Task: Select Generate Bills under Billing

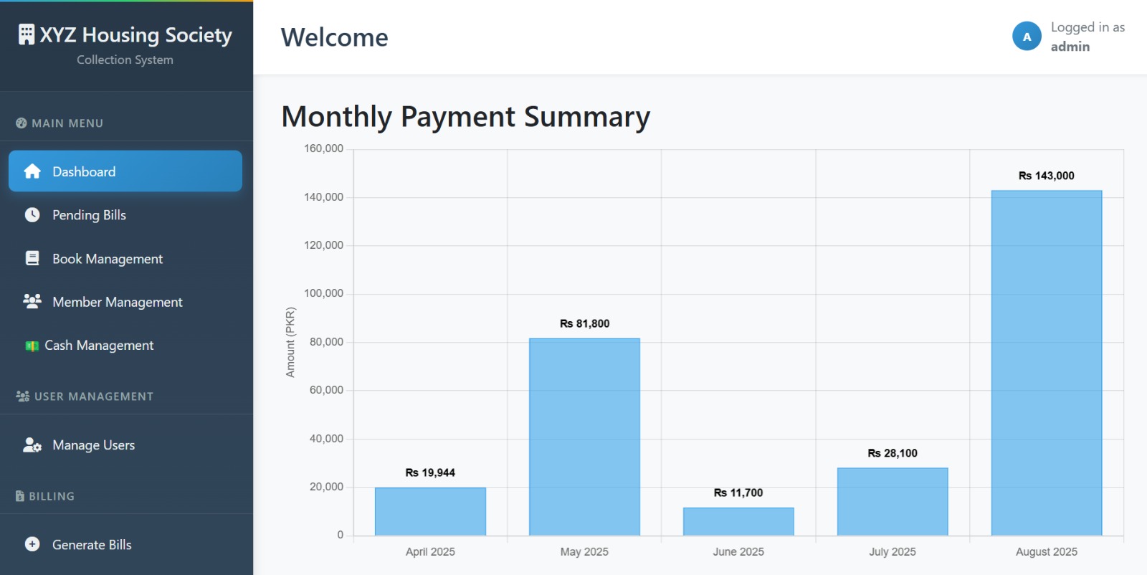Action: (x=125, y=544)
